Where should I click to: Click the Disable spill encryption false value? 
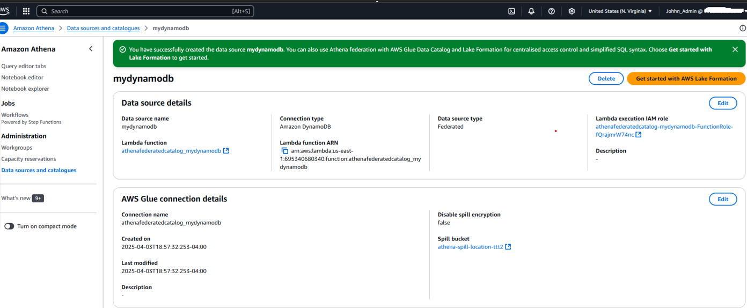click(x=444, y=223)
